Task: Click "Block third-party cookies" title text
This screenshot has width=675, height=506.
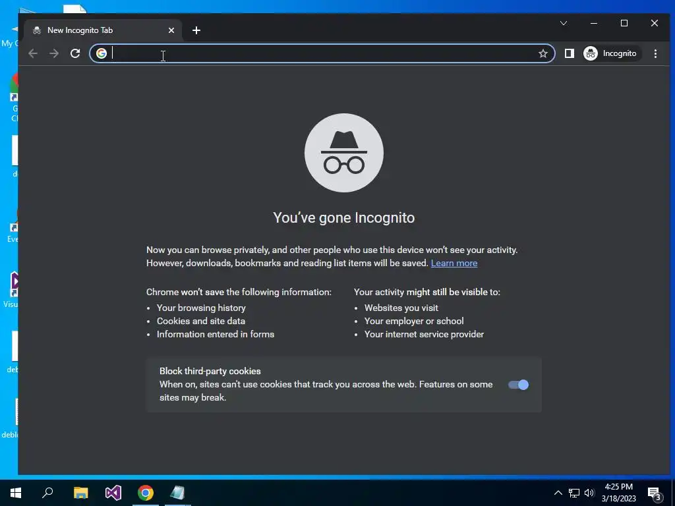Action: [x=210, y=371]
